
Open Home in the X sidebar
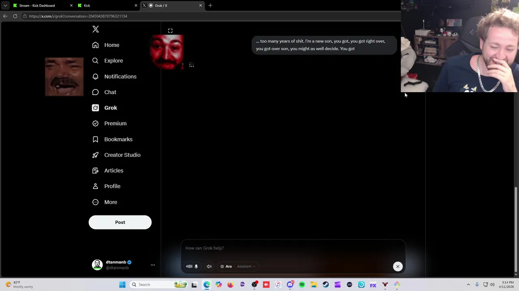[x=106, y=45]
